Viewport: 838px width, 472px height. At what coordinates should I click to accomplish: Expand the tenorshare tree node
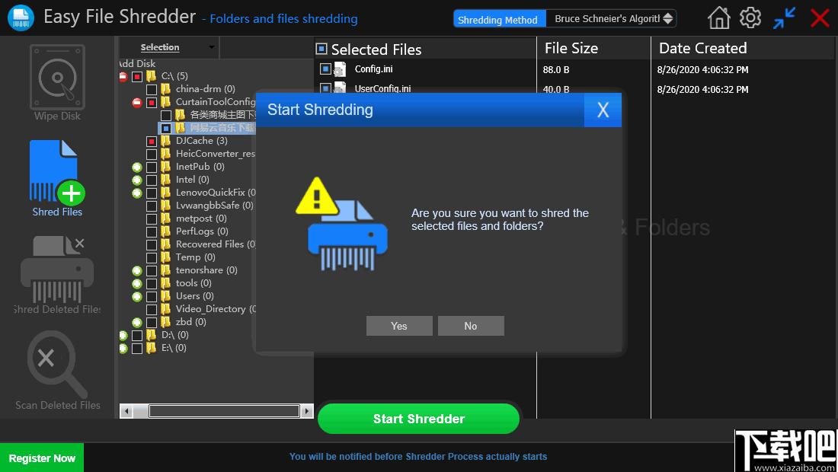click(137, 271)
